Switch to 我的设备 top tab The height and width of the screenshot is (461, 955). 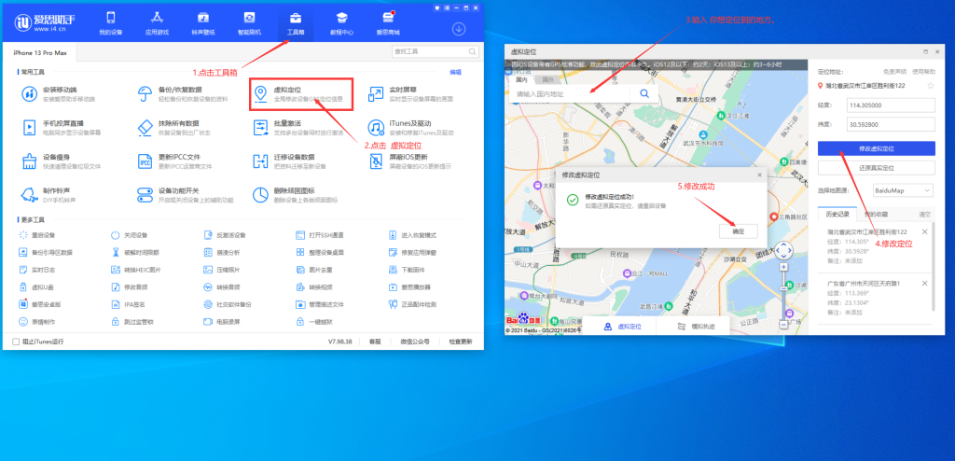point(110,22)
